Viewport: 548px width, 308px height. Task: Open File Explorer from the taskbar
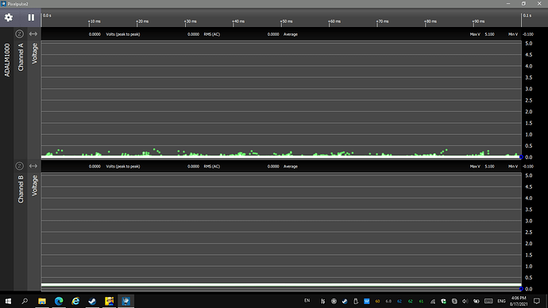pyautogui.click(x=42, y=301)
